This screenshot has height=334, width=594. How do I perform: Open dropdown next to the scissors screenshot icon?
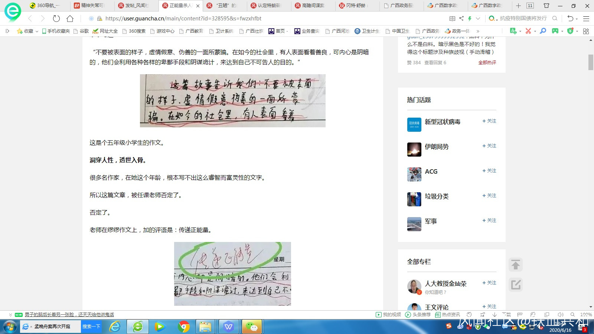(535, 32)
